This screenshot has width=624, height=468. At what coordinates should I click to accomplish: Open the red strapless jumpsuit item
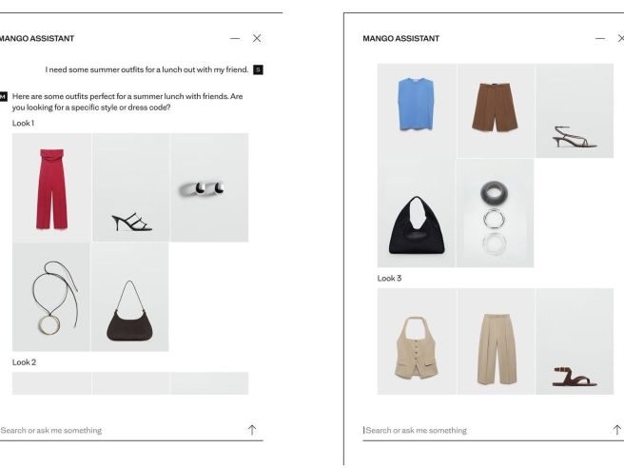[51, 187]
